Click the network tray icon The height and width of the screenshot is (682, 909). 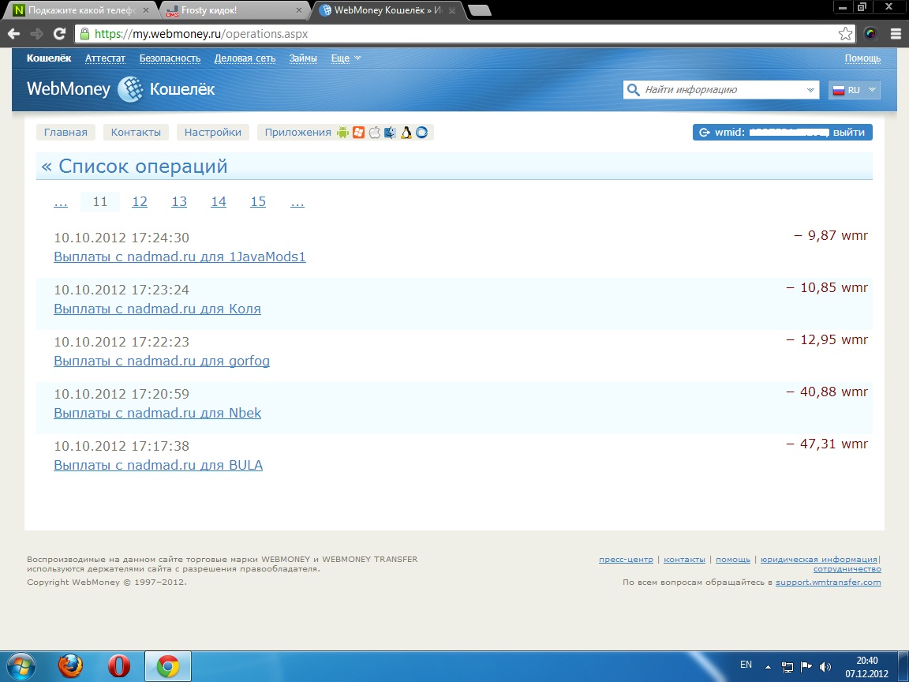tap(787, 667)
